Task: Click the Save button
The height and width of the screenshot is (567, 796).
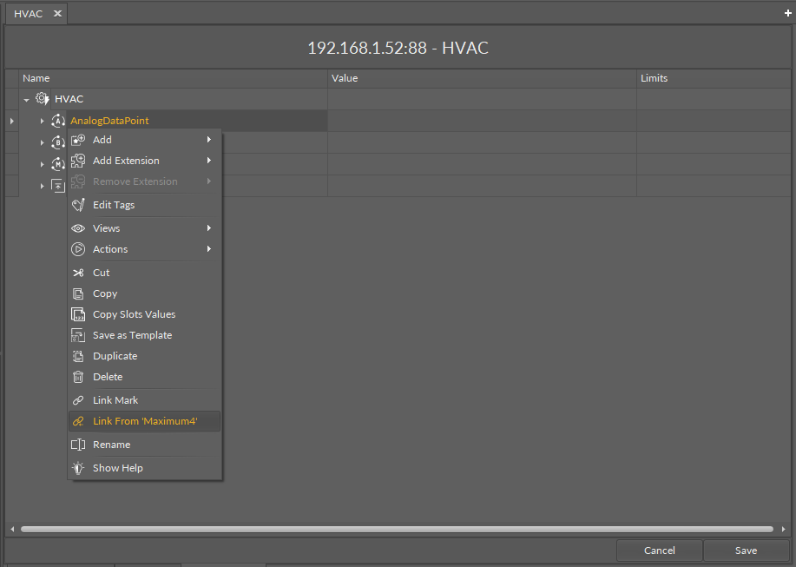Action: [x=746, y=551]
